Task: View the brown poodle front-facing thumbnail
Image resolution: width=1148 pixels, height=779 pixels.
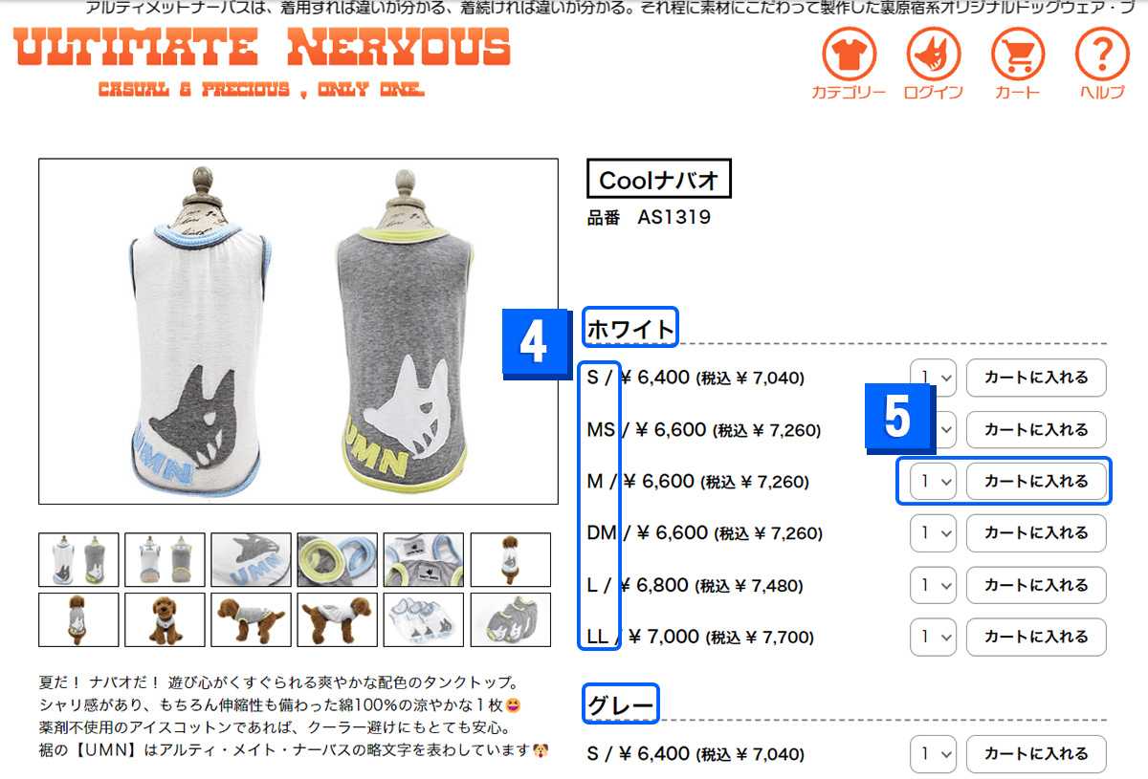Action: 165,619
